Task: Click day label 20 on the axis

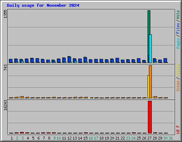Action: click(112, 138)
